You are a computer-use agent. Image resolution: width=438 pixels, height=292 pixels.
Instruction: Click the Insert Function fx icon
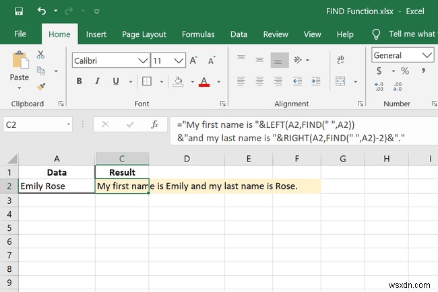154,124
